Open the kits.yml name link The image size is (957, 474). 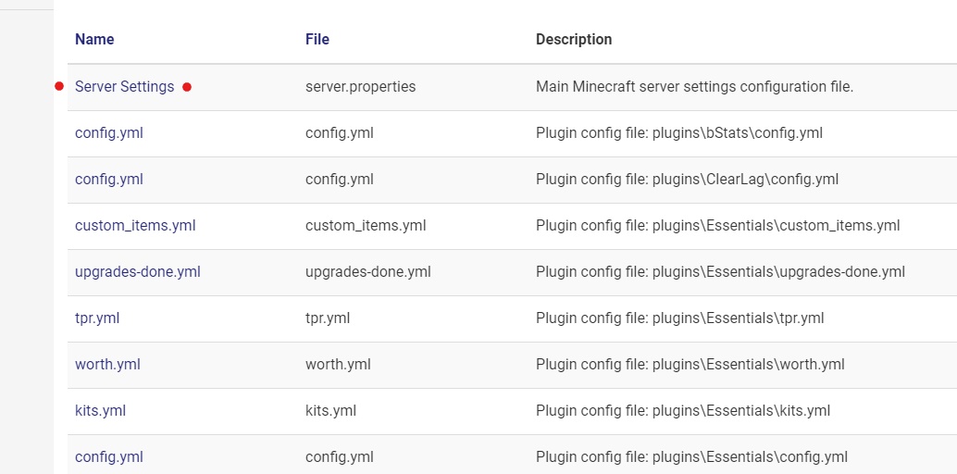coord(100,410)
